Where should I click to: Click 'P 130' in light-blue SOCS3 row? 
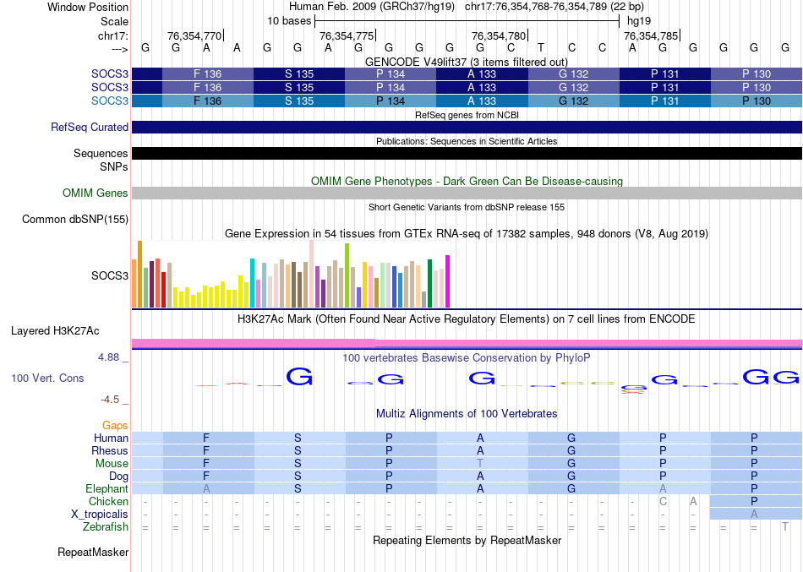pos(757,101)
